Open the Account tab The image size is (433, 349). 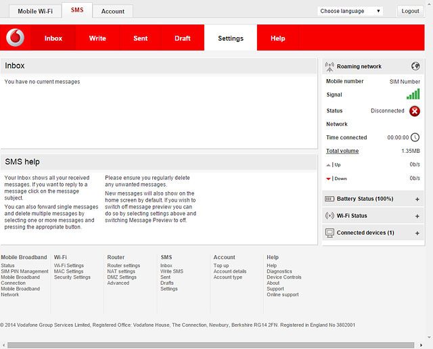113,11
